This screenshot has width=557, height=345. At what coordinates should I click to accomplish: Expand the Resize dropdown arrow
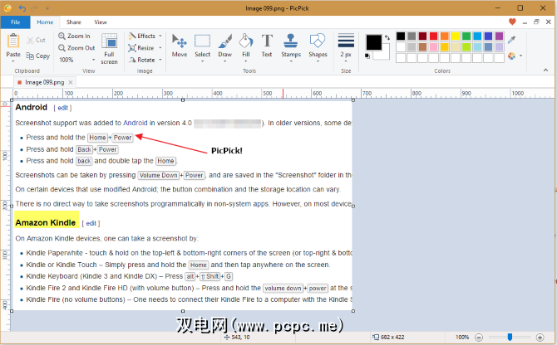[160, 48]
